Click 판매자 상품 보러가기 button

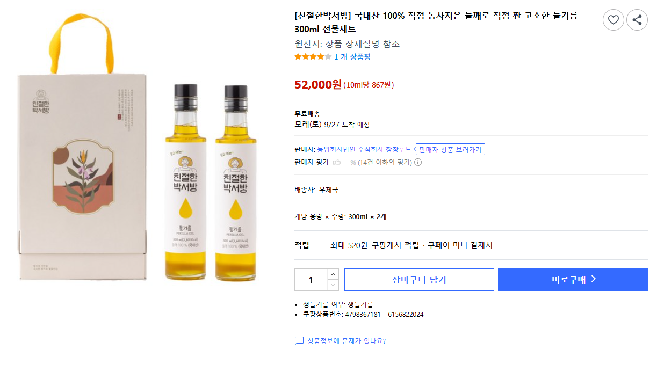[x=450, y=149]
